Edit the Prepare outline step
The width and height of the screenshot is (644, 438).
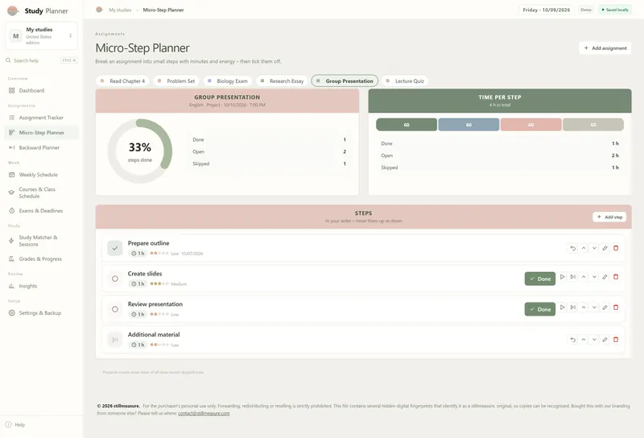[605, 248]
